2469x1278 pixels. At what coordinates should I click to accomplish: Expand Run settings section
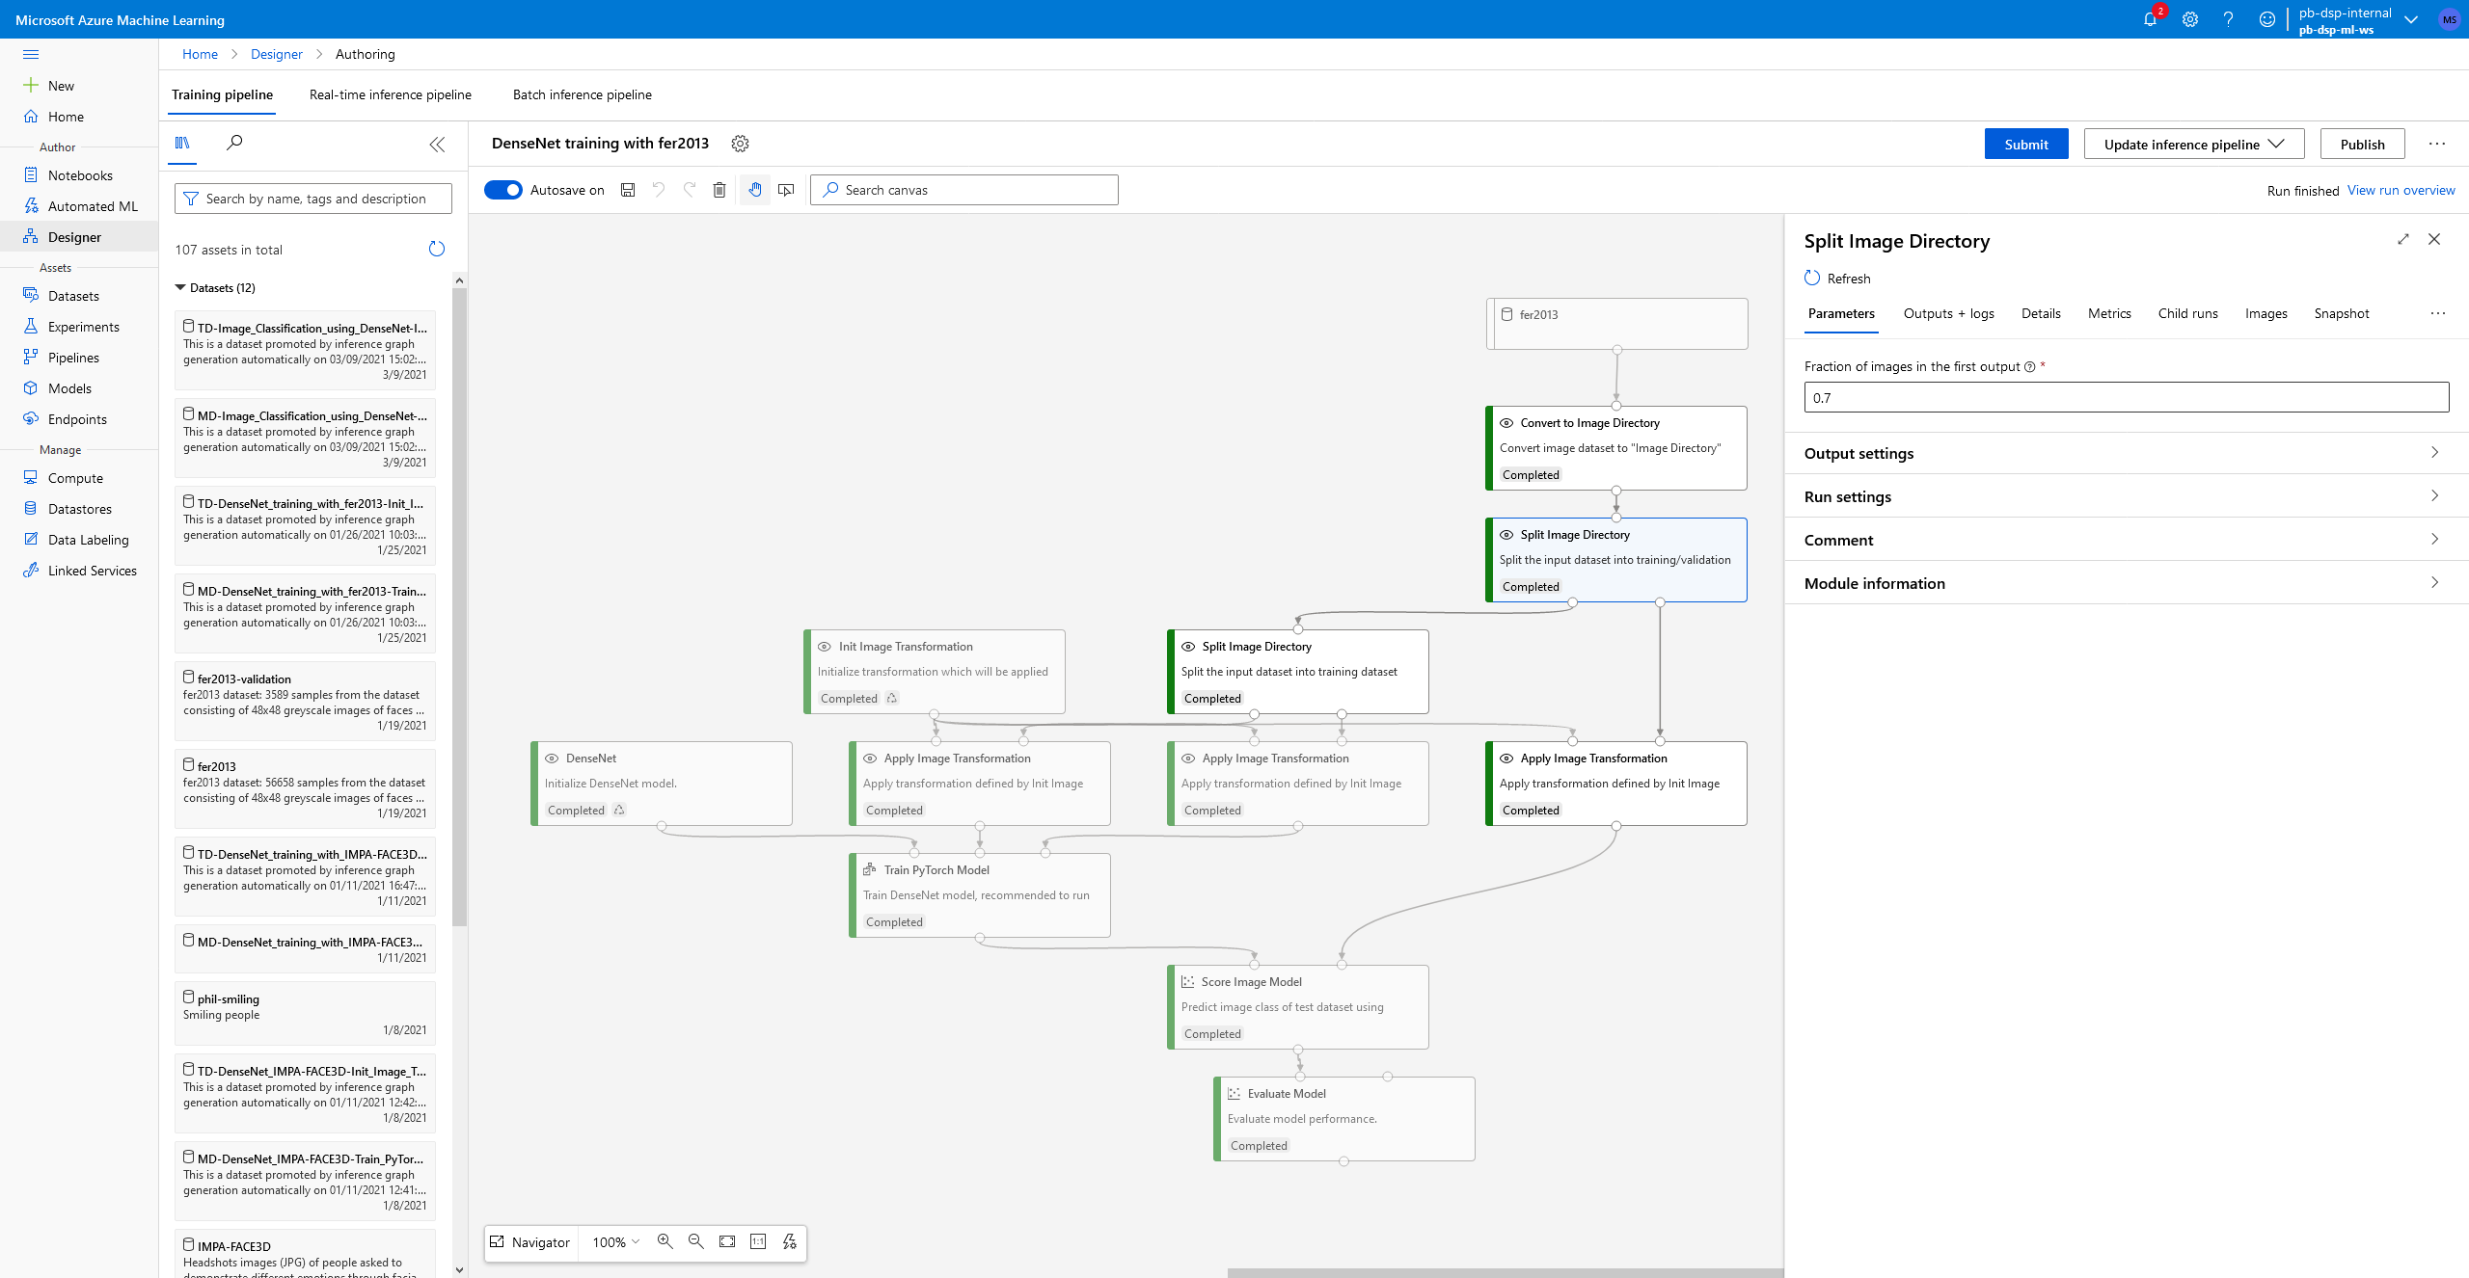2127,496
